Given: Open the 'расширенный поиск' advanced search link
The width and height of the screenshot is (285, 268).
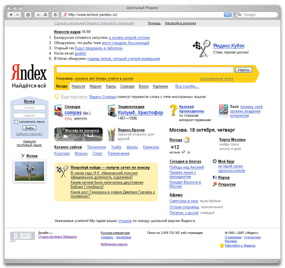Looking at the screenshot, I should [217, 79].
